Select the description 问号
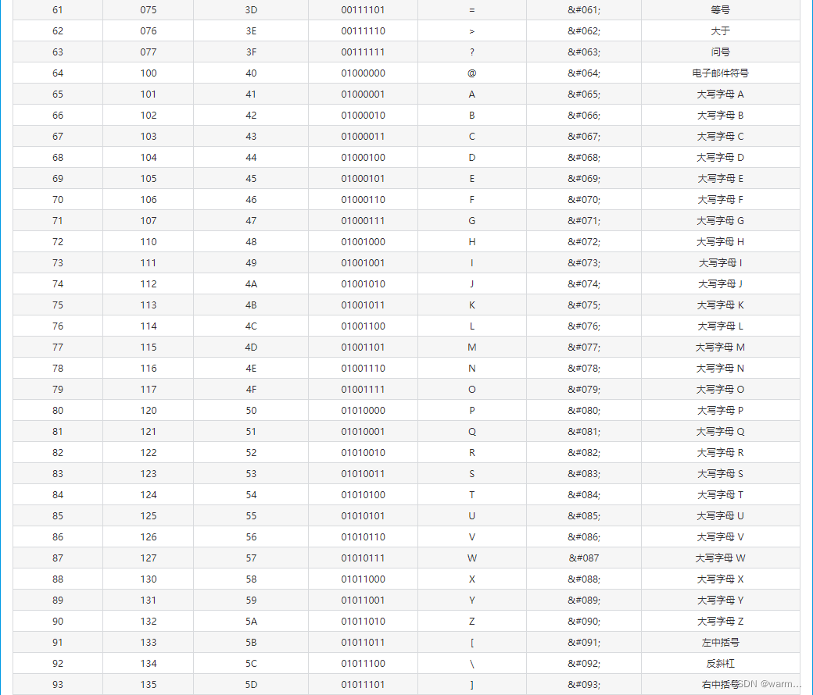813x695 pixels. [720, 52]
